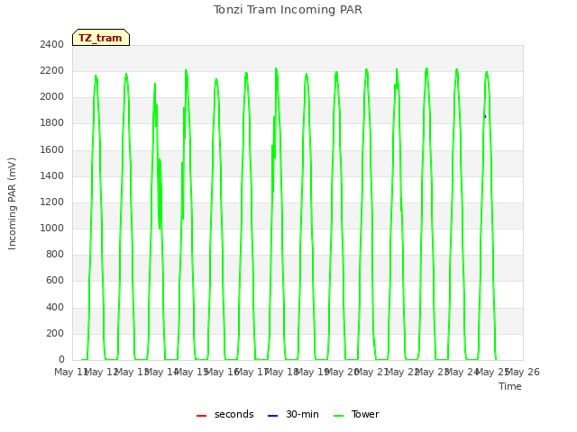Toggle the 30-min legend entry

click(x=293, y=414)
